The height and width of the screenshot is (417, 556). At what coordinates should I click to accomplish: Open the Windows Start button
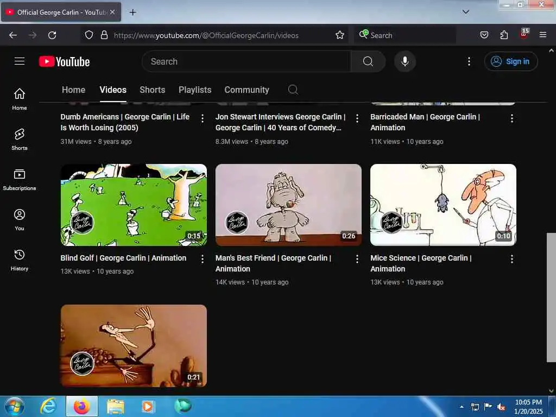click(15, 406)
